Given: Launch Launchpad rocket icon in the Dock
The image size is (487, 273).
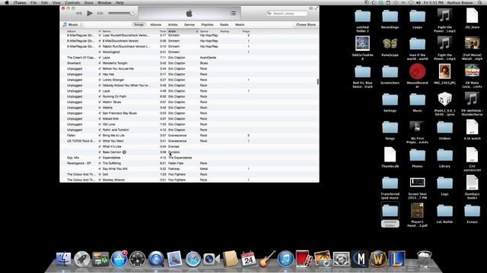Looking at the screenshot, I should coord(82,259).
